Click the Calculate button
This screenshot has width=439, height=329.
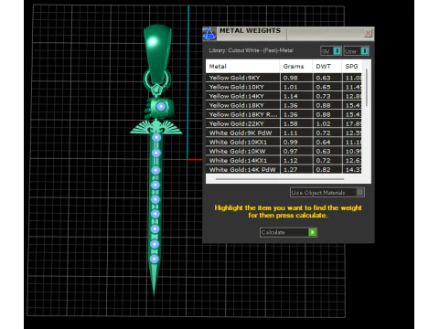coord(288,232)
